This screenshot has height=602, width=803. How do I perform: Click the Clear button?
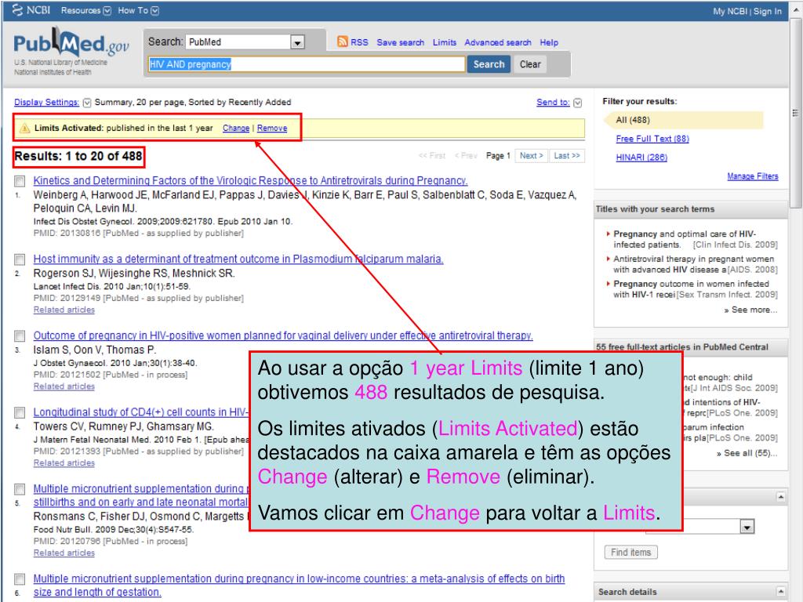[530, 64]
